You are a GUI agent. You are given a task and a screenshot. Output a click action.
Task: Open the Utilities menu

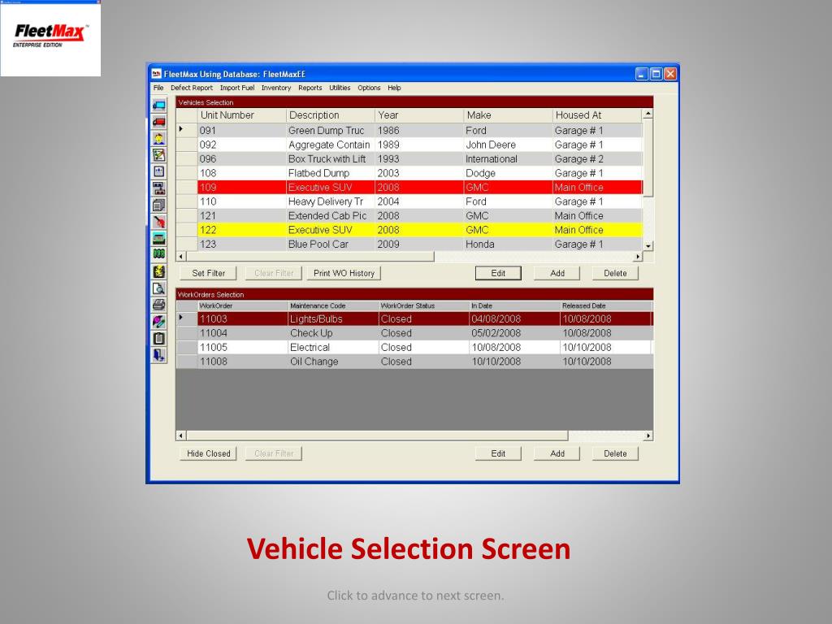(340, 88)
